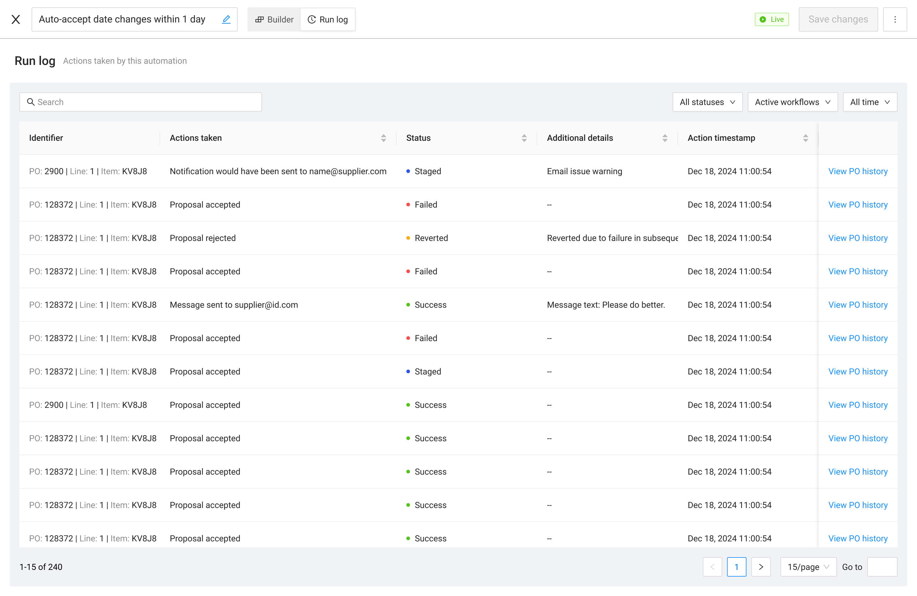Click the Save changes button
This screenshot has width=917, height=596.
838,19
